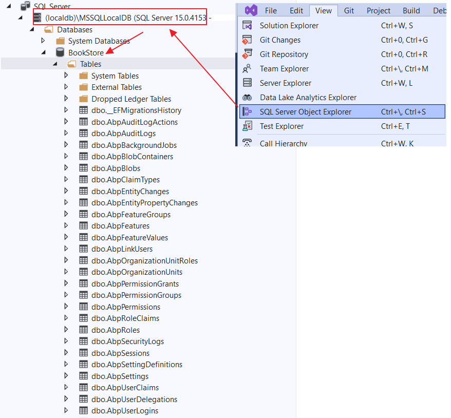Screen dimensions: 451x418
Task: Click the server icon beside (localdb)\MSSQLLocalDB
Action: (37, 18)
